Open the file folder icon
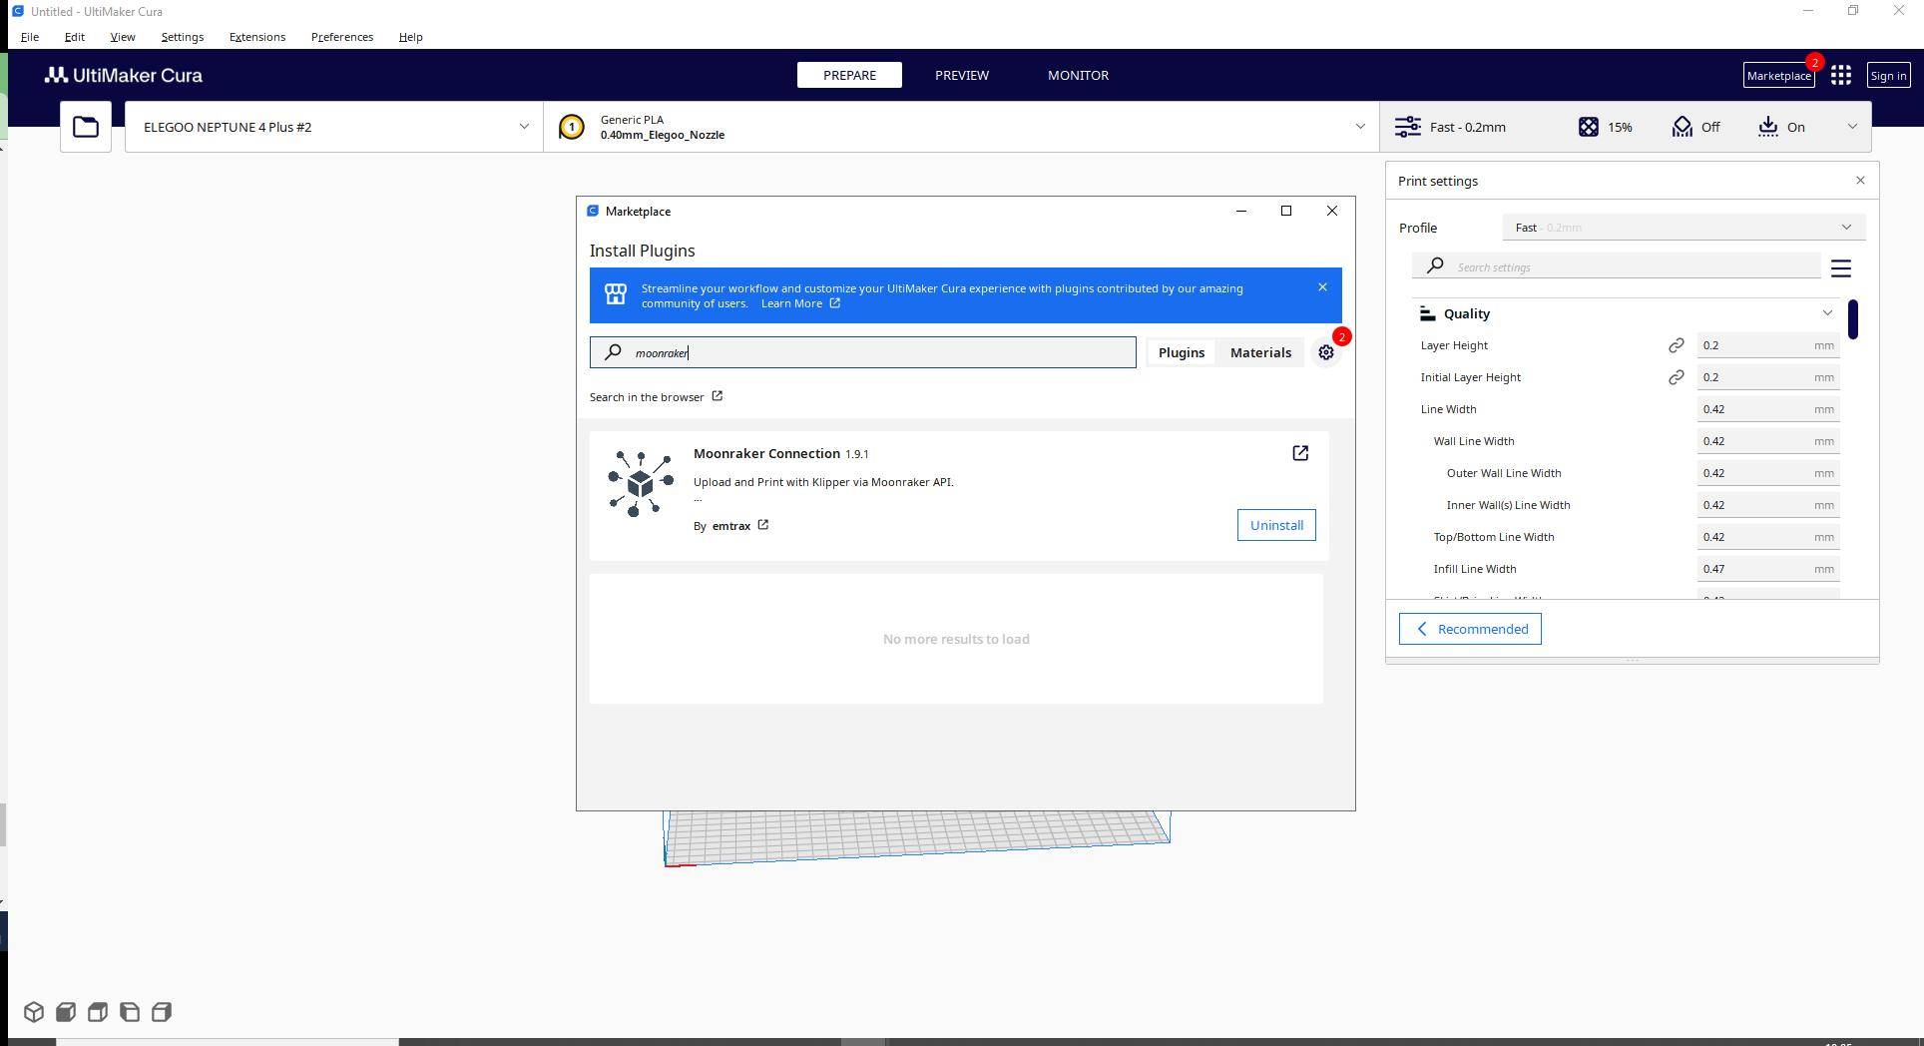The width and height of the screenshot is (1924, 1046). [86, 127]
